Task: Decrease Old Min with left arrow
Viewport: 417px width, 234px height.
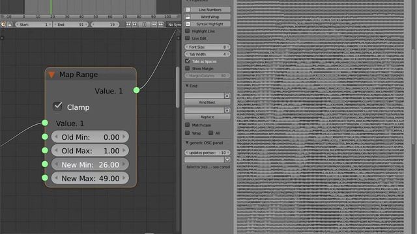Action: pos(56,137)
